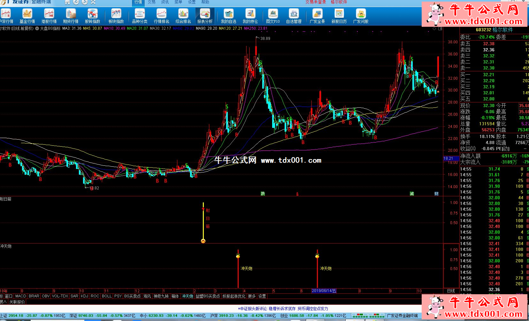This screenshot has height=321, width=529.
Task: Open the 广发问股 icon
Action: [361, 16]
